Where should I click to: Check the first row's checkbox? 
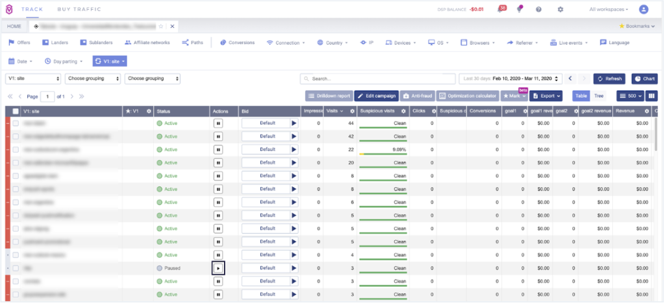click(x=16, y=123)
